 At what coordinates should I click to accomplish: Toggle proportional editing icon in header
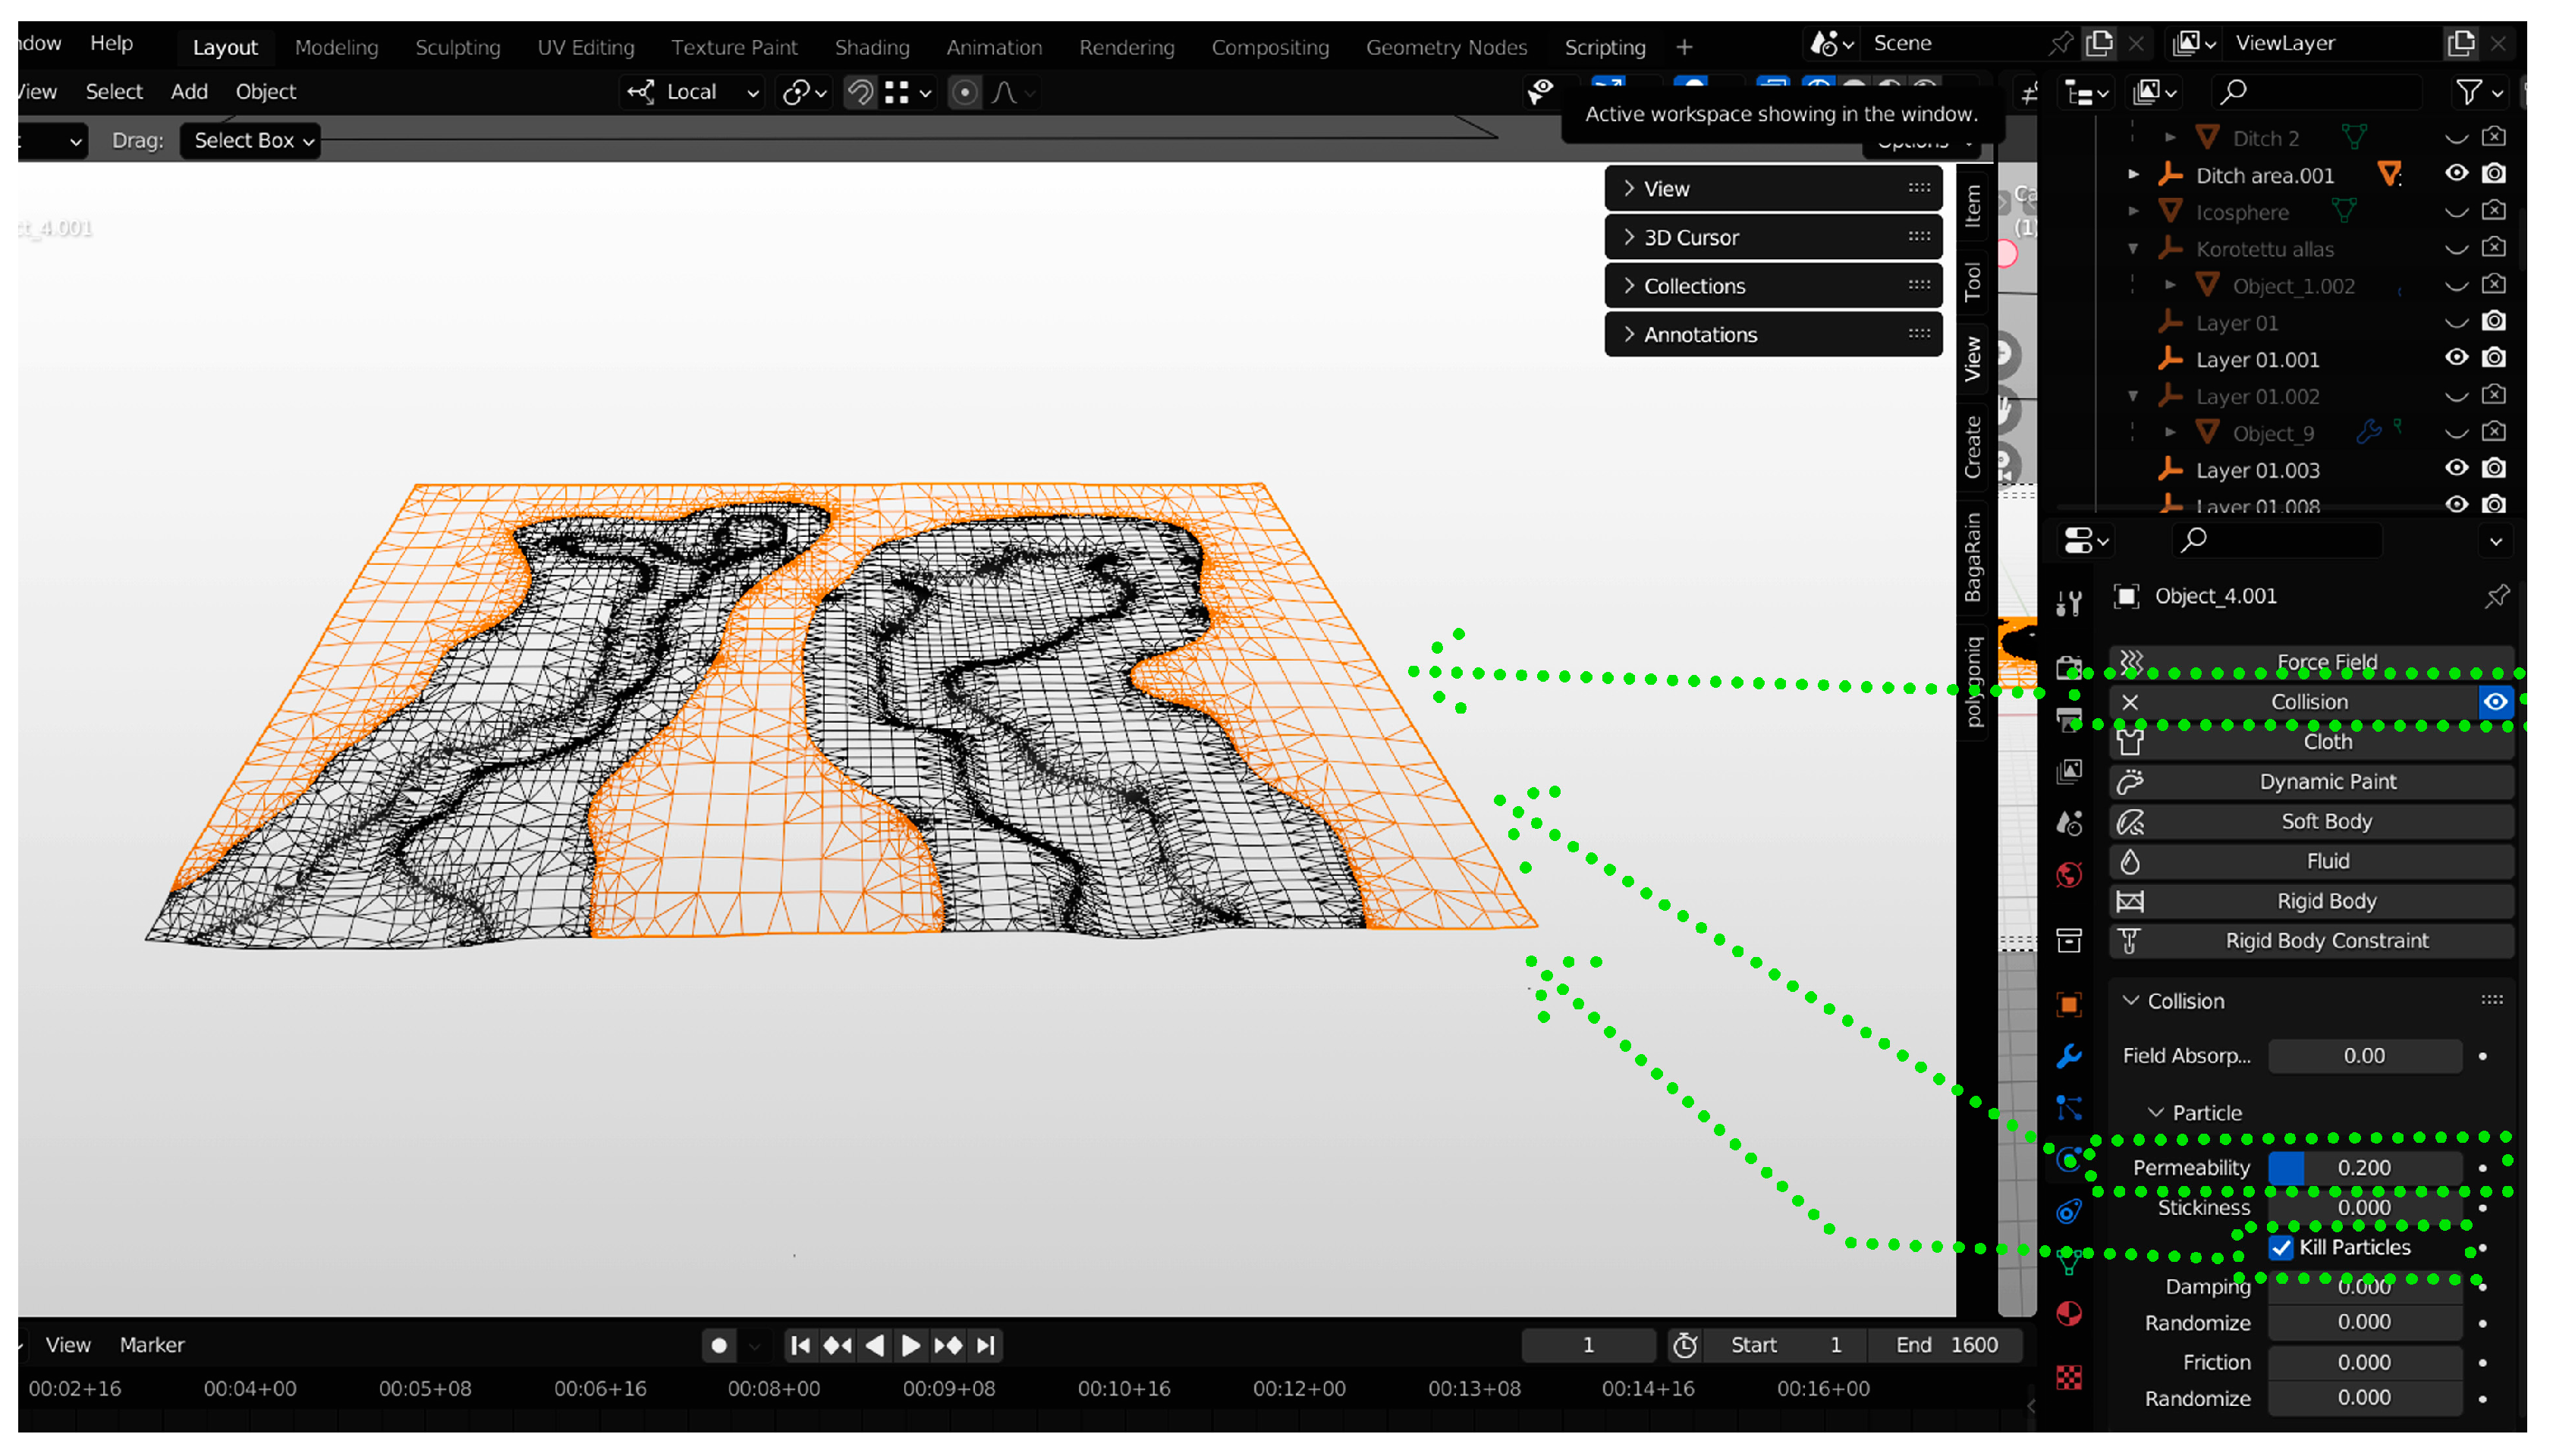964,92
